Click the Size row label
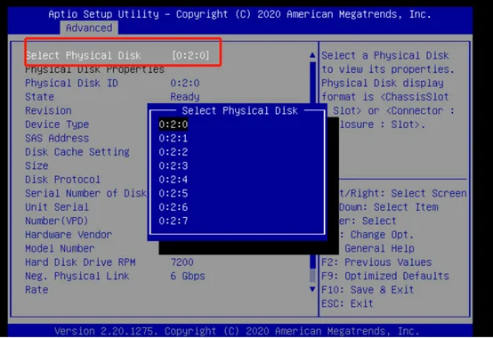Viewport: 493px width, 338px height. point(36,166)
